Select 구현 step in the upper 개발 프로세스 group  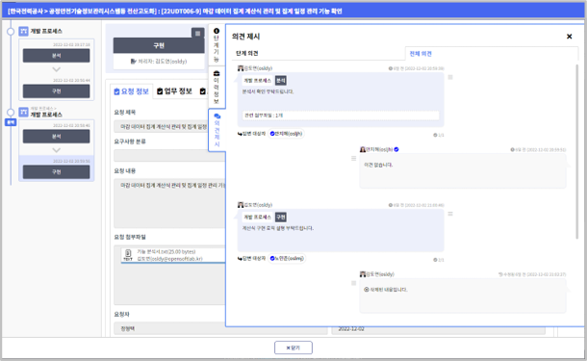pos(56,91)
